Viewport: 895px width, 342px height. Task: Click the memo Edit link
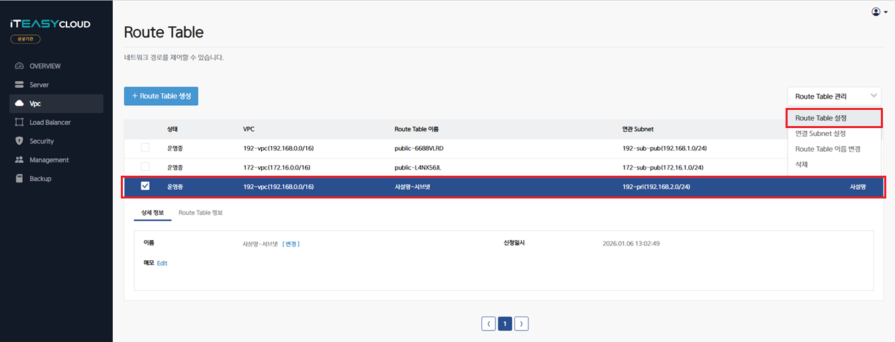[x=162, y=264]
